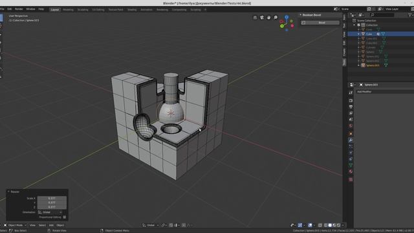Toggle proportional editing in viewport header
Viewport: 414px width, 233px height.
click(184, 225)
